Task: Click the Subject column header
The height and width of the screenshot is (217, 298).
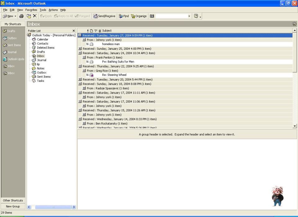Action: point(197,31)
